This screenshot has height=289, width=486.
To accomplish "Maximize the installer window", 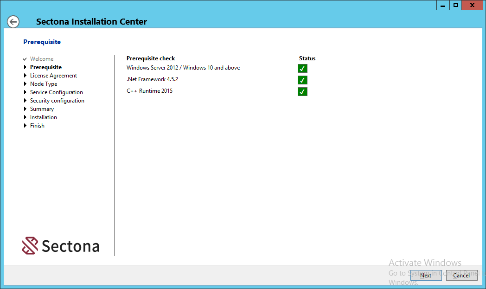I will (x=456, y=5).
